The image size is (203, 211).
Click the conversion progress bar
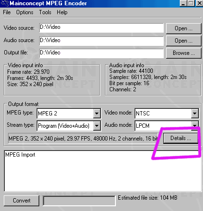click(79, 201)
